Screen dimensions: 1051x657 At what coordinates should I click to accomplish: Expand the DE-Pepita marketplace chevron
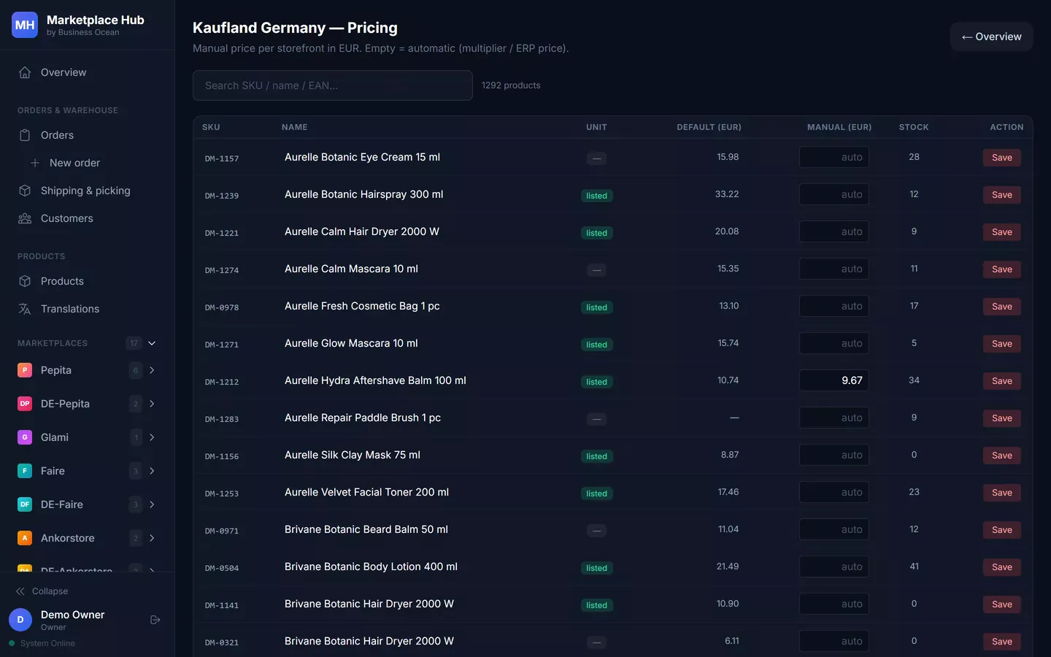tap(152, 404)
